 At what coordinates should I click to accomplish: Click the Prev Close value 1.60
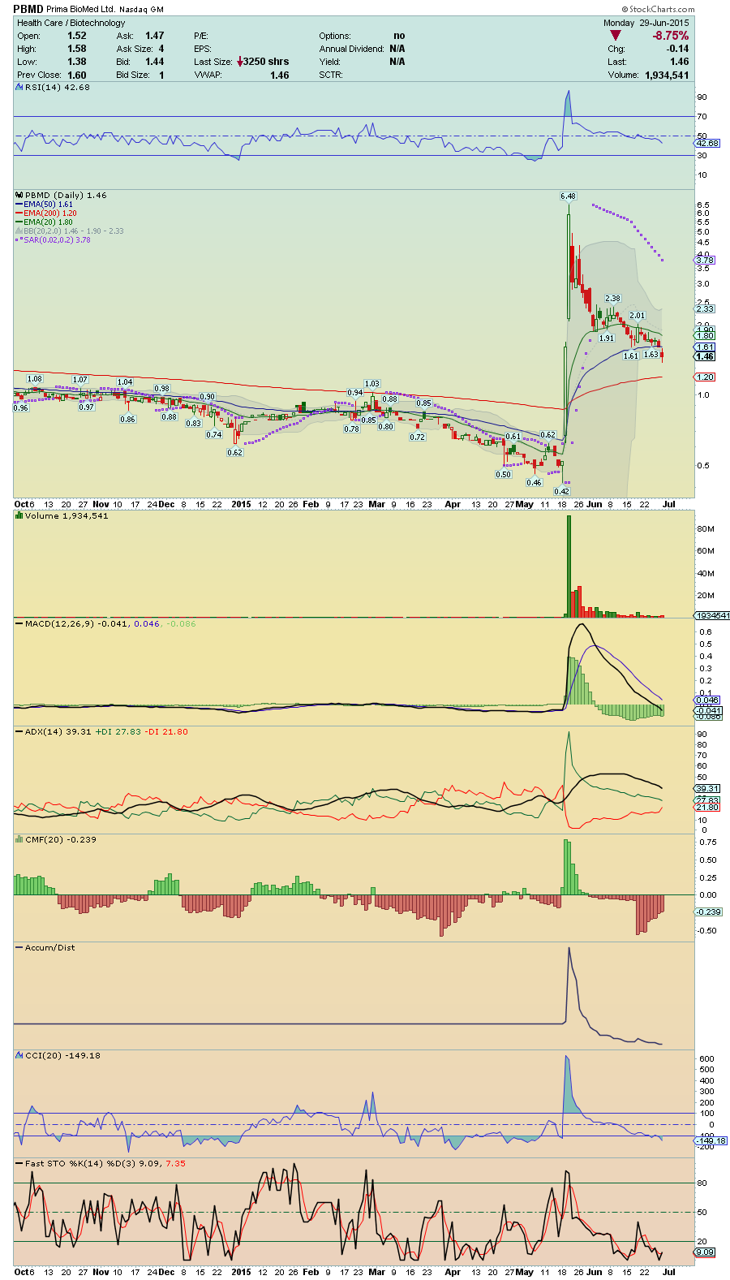[x=77, y=75]
